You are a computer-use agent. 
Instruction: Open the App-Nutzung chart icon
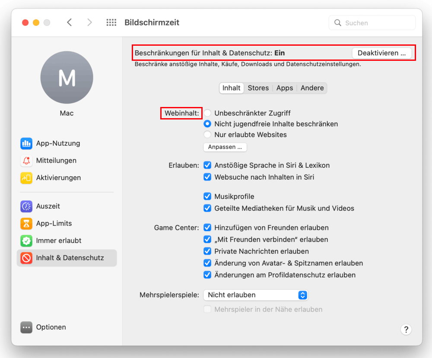[26, 144]
